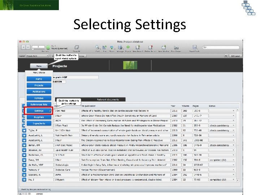The width and height of the screenshot is (260, 195).
Task: Click the green found-set circle icon
Action: coord(48,48)
